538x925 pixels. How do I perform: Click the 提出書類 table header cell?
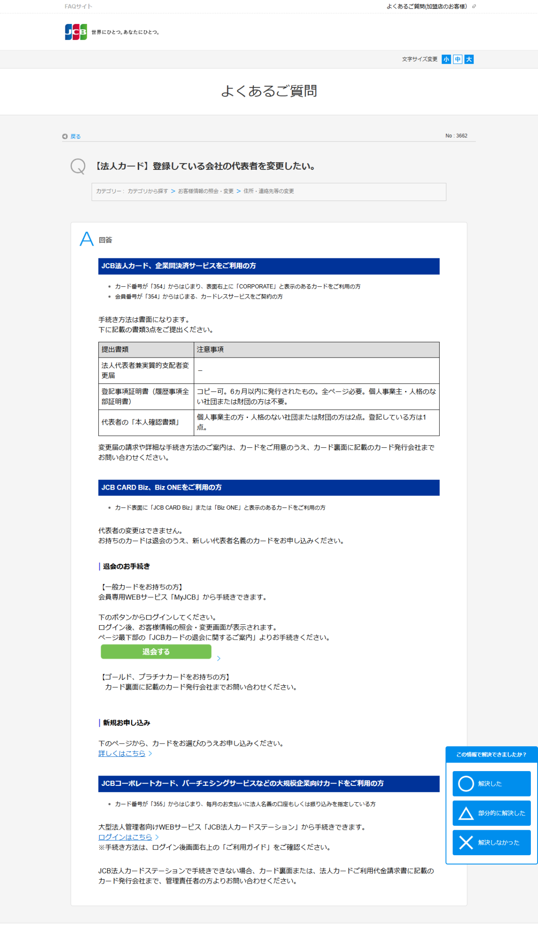[146, 350]
